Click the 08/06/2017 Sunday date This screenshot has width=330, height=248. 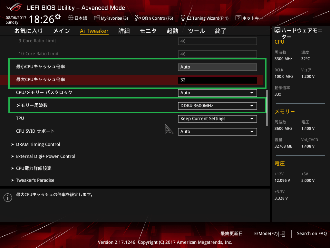point(16,20)
